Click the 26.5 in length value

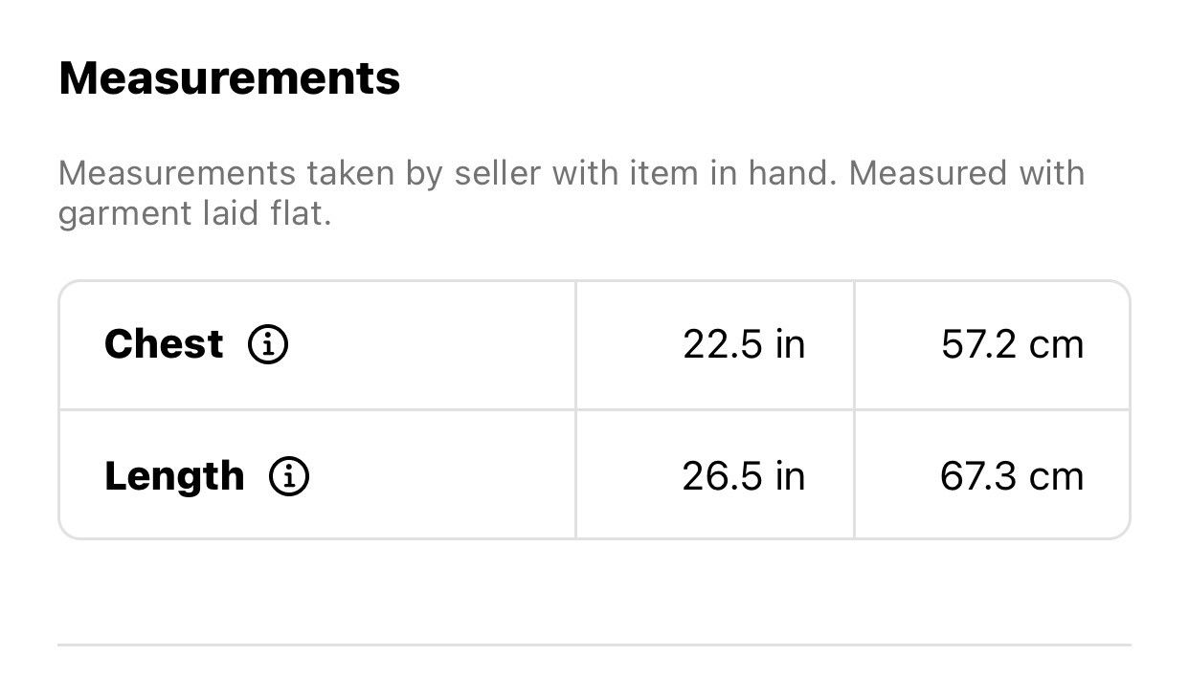[x=744, y=476]
